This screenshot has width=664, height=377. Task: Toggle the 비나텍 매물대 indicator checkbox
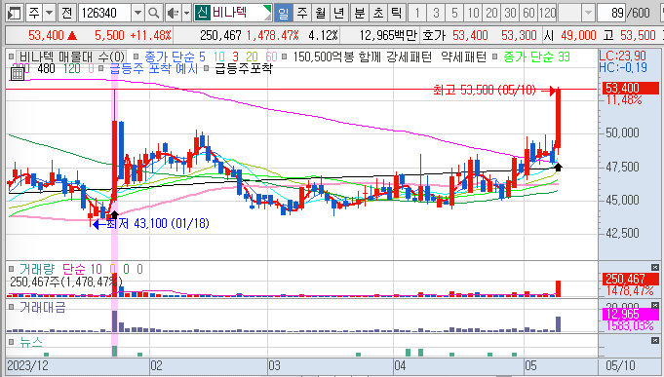(x=12, y=57)
